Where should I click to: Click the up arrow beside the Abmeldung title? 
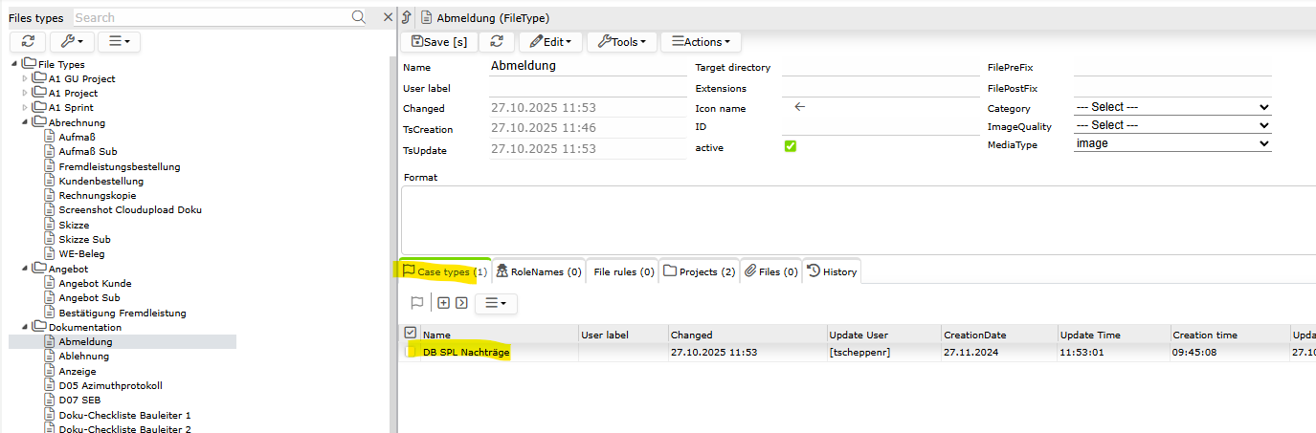click(x=407, y=17)
